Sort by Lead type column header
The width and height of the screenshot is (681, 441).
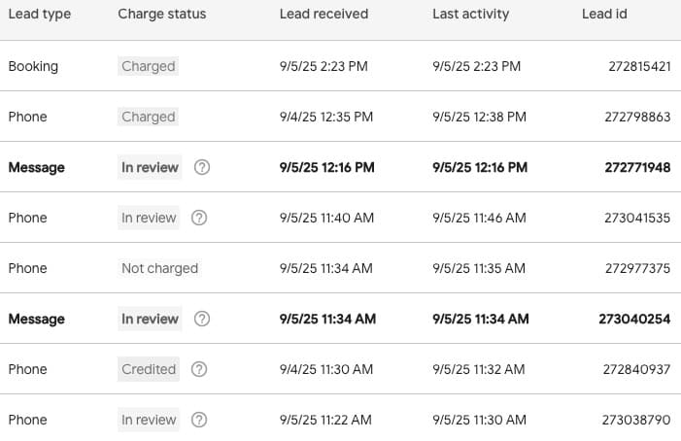pyautogui.click(x=40, y=14)
